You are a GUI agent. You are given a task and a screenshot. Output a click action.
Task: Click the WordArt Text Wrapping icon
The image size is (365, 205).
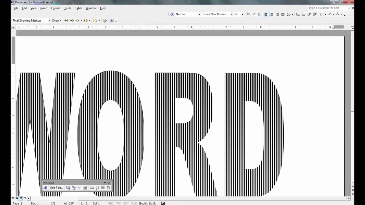pyautogui.click(x=85, y=188)
